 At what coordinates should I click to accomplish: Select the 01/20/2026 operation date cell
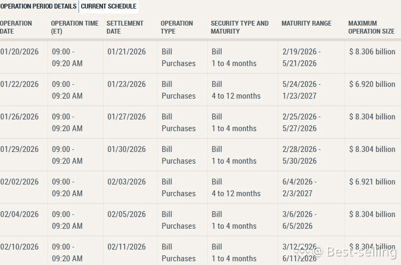point(19,52)
